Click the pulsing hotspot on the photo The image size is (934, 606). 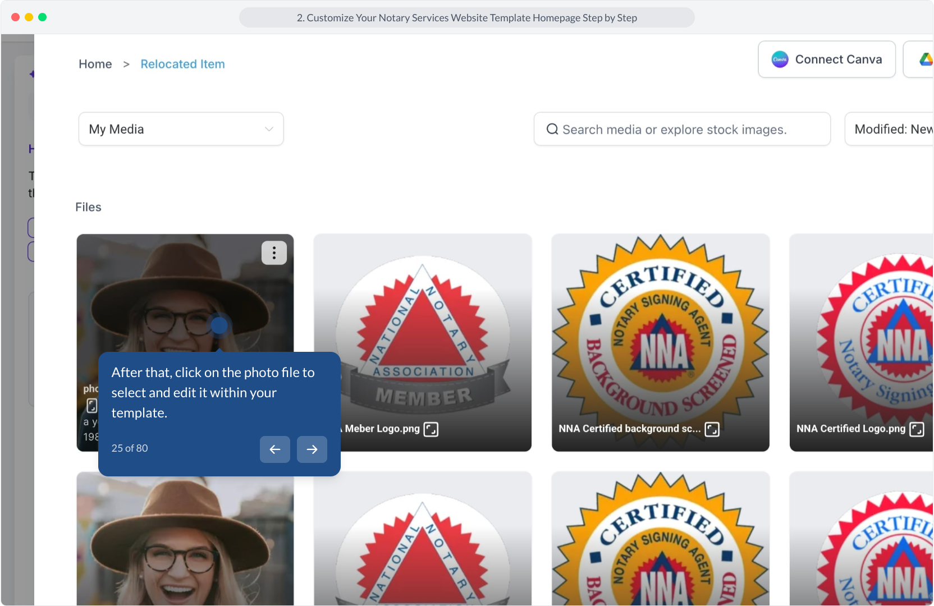219,325
